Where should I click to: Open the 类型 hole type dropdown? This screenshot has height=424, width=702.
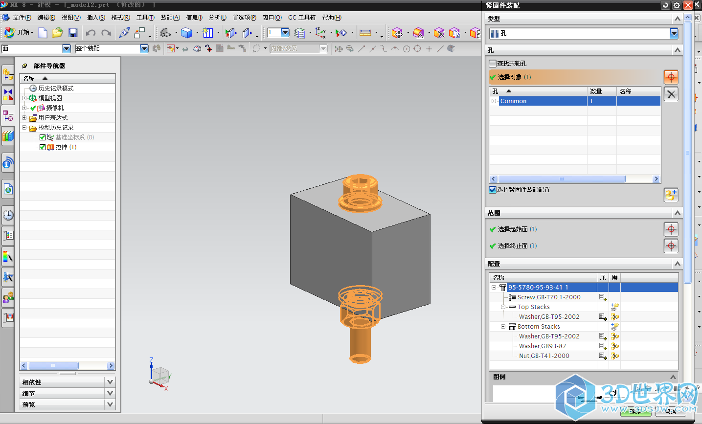coord(674,33)
